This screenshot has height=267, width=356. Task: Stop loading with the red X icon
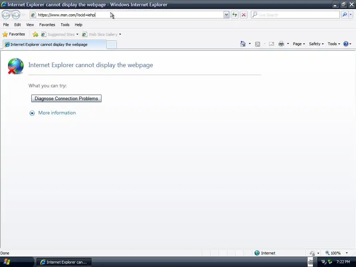pyautogui.click(x=244, y=15)
